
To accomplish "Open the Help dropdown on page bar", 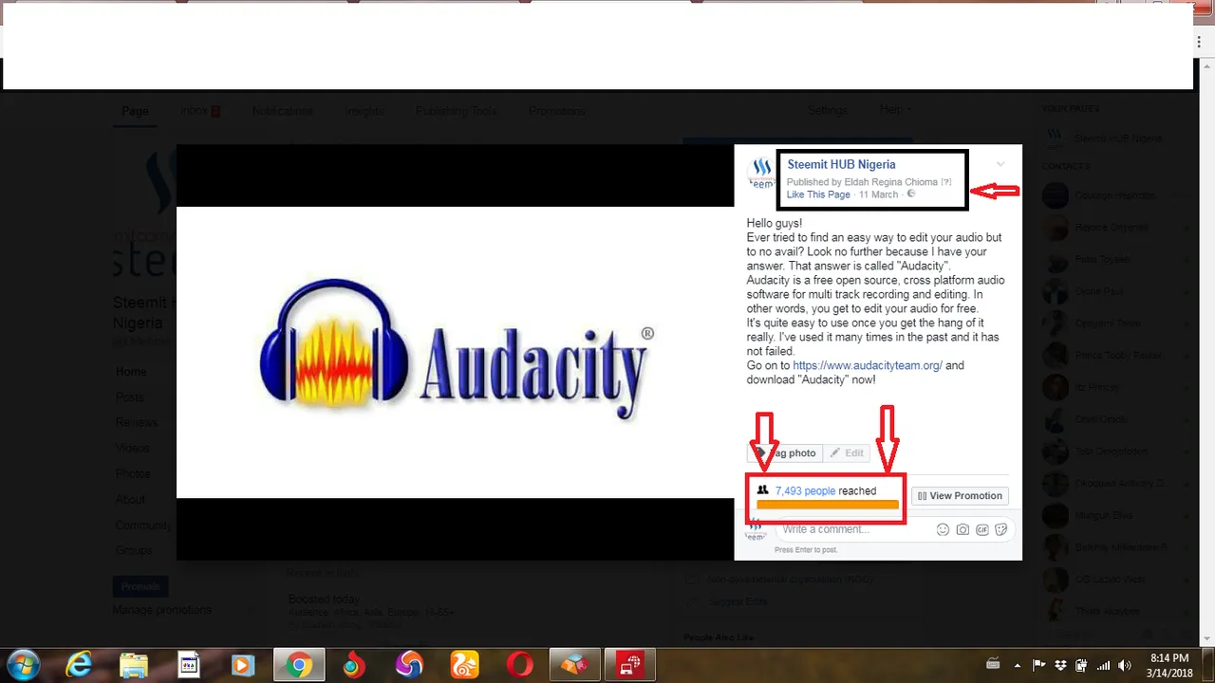I will (x=894, y=110).
